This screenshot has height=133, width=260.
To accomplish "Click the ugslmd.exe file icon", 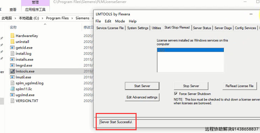I will click(x=12, y=95).
